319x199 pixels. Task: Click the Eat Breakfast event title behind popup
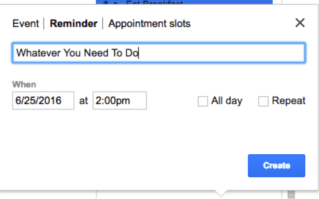click(x=155, y=2)
